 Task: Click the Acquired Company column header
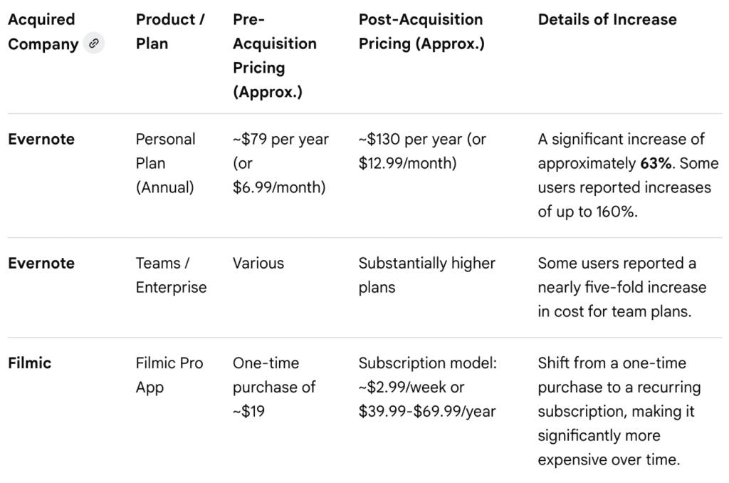(x=43, y=31)
